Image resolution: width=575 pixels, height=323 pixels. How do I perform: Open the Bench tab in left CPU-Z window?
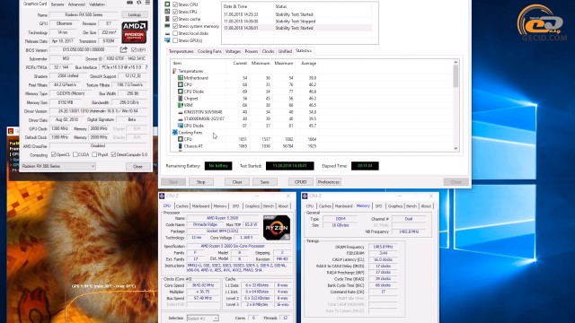pyautogui.click(x=269, y=206)
